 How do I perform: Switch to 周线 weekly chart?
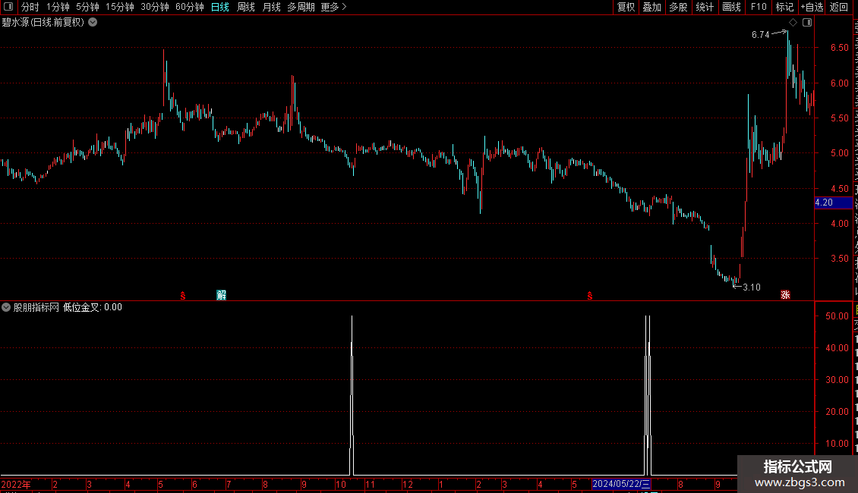tap(246, 7)
